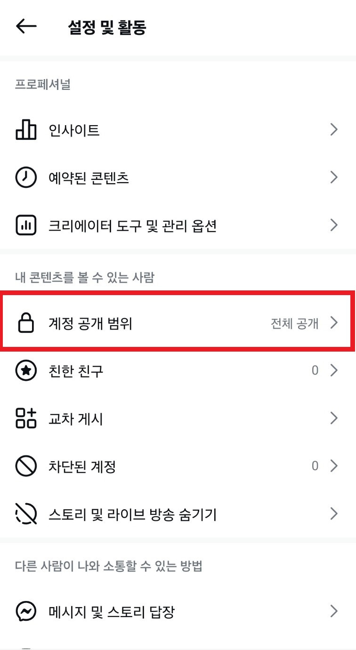The height and width of the screenshot is (650, 356).
Task: Select the 예약된 콘텐츠 clock icon
Action: tap(26, 177)
